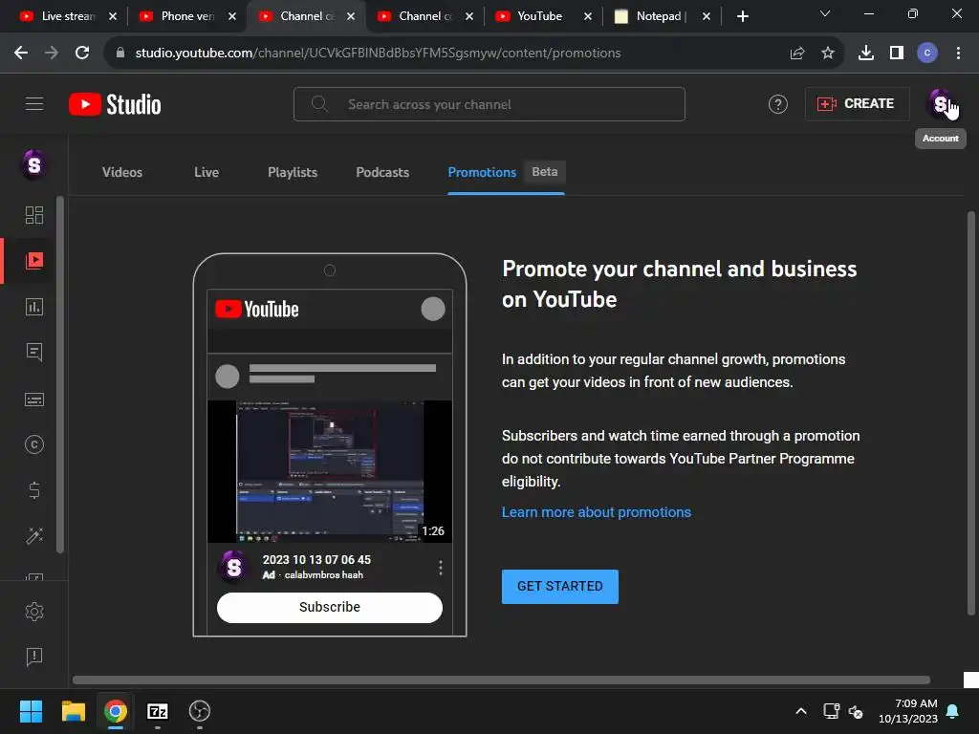Open Chrome profile avatar
Image resolution: width=979 pixels, height=734 pixels.
[x=927, y=54]
